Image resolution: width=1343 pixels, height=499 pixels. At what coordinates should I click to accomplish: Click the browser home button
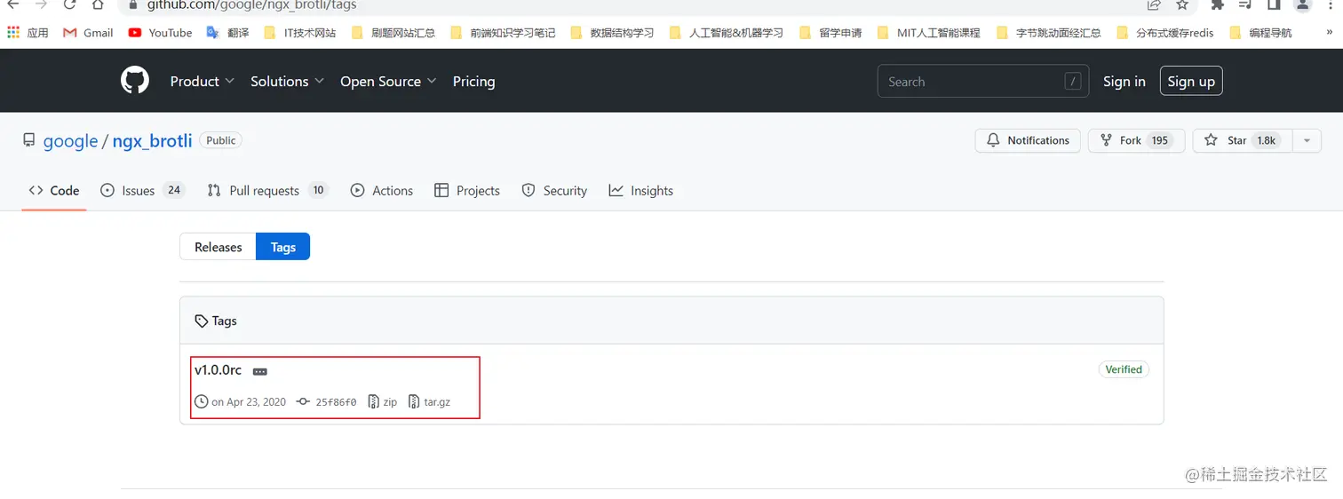click(99, 5)
